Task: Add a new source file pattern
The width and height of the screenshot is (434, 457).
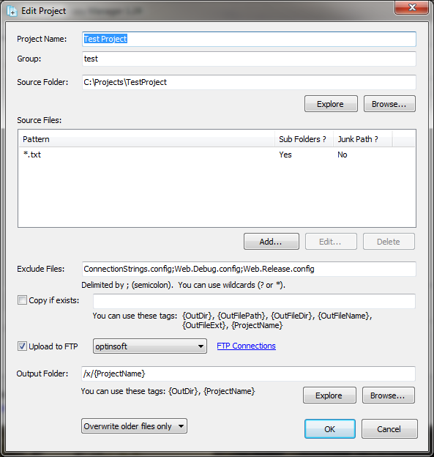Action: click(x=272, y=242)
